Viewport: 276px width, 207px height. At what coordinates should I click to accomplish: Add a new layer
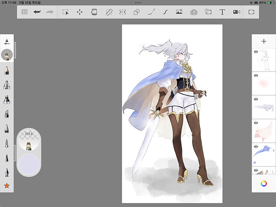tap(264, 41)
